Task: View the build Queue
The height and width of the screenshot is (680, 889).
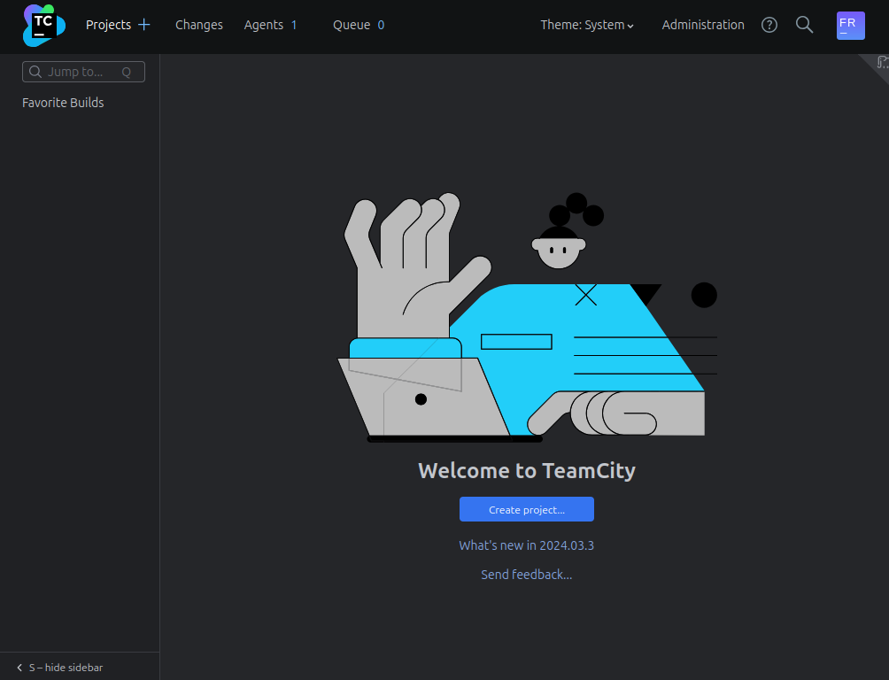Action: [352, 25]
